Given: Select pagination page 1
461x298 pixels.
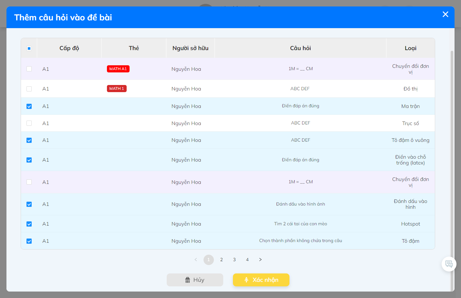Looking at the screenshot, I should (209, 260).
